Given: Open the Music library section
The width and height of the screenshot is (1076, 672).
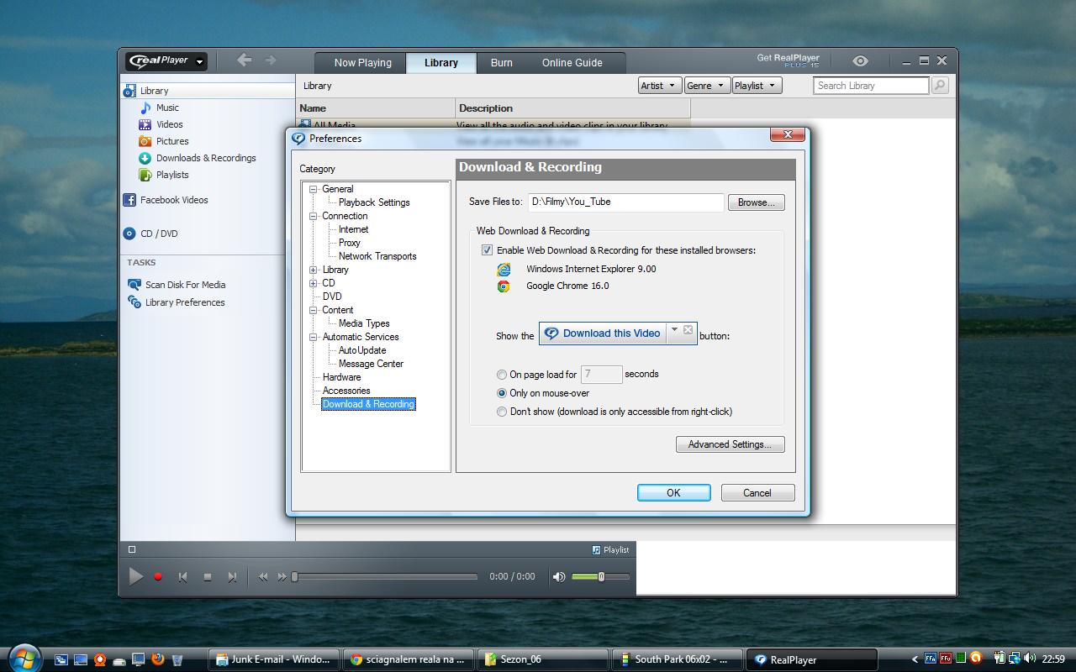Looking at the screenshot, I should click(x=159, y=108).
